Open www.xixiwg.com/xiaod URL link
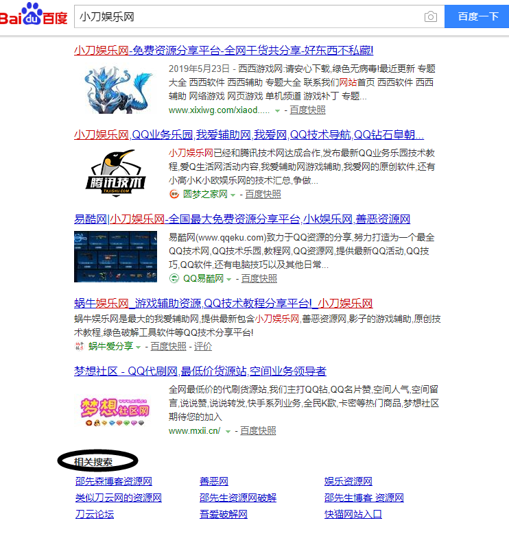Image resolution: width=509 pixels, height=538 pixels. [x=219, y=110]
